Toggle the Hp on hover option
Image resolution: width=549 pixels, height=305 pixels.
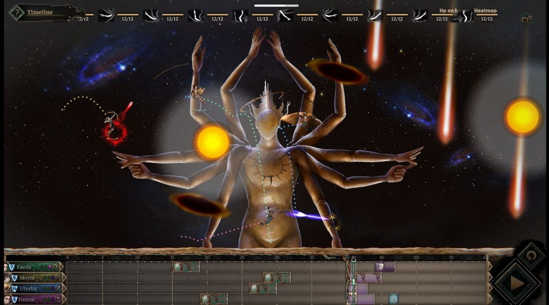(455, 11)
